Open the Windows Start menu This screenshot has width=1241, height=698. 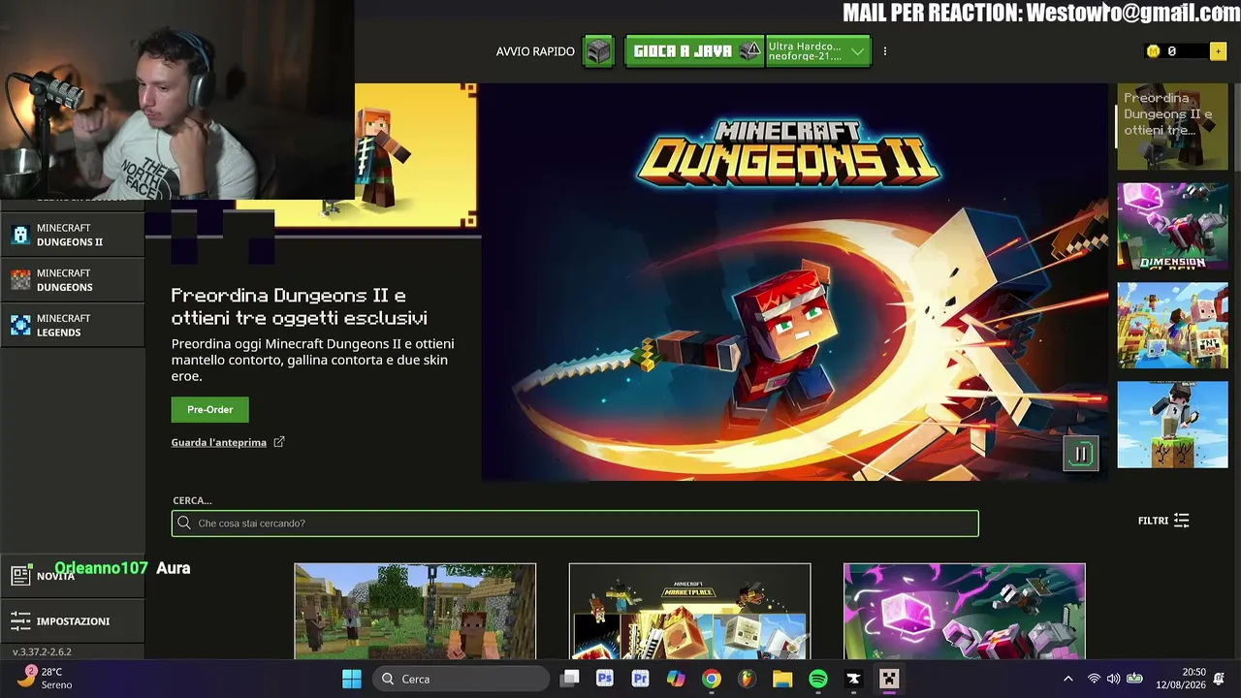[x=352, y=679]
